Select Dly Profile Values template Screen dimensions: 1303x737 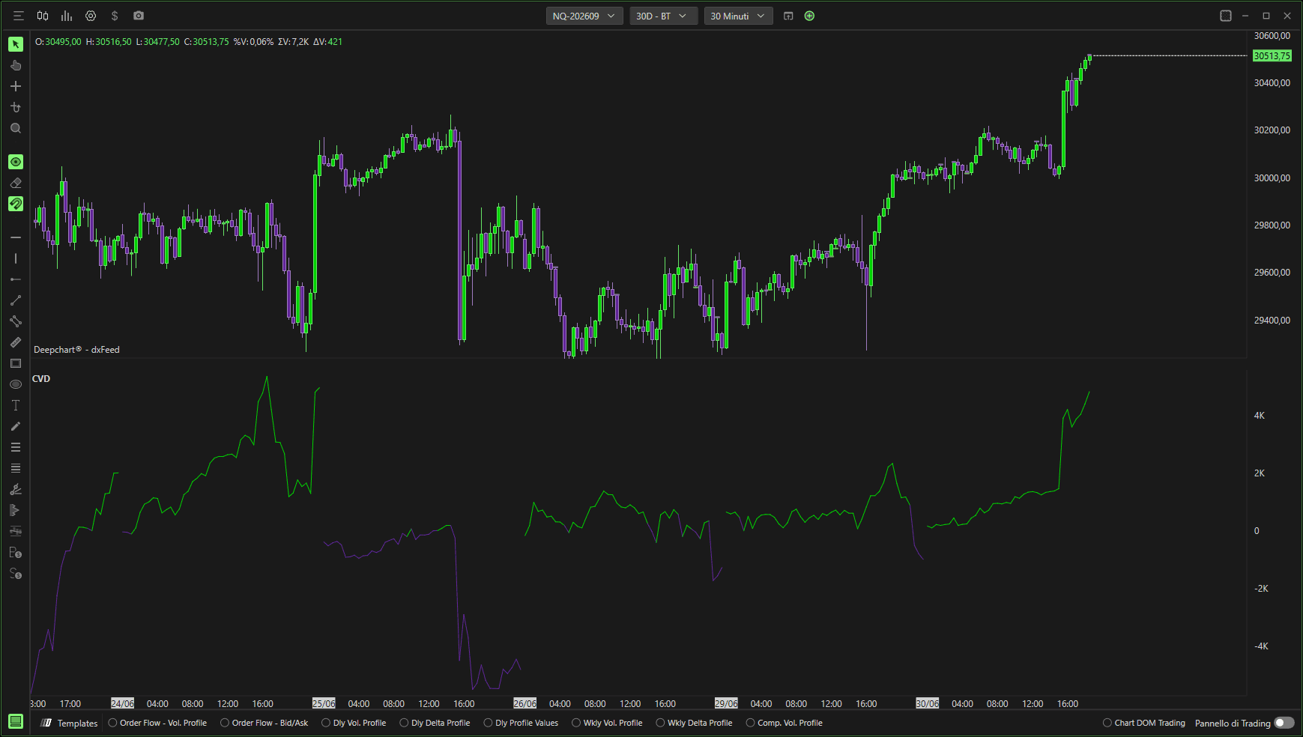(521, 723)
